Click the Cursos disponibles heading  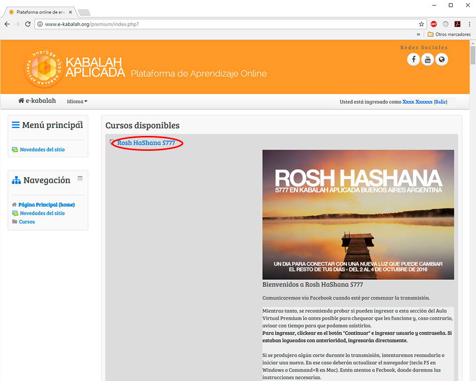(x=143, y=126)
